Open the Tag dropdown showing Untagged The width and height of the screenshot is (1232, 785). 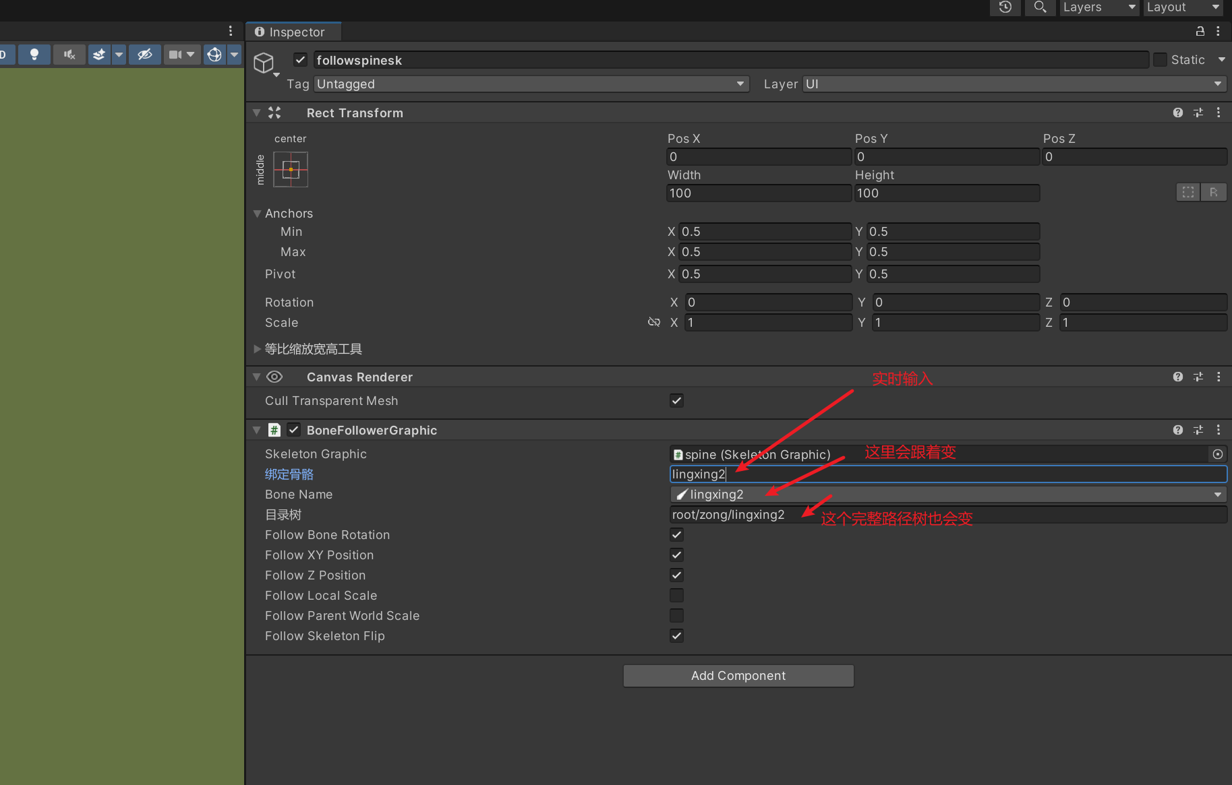coord(531,84)
